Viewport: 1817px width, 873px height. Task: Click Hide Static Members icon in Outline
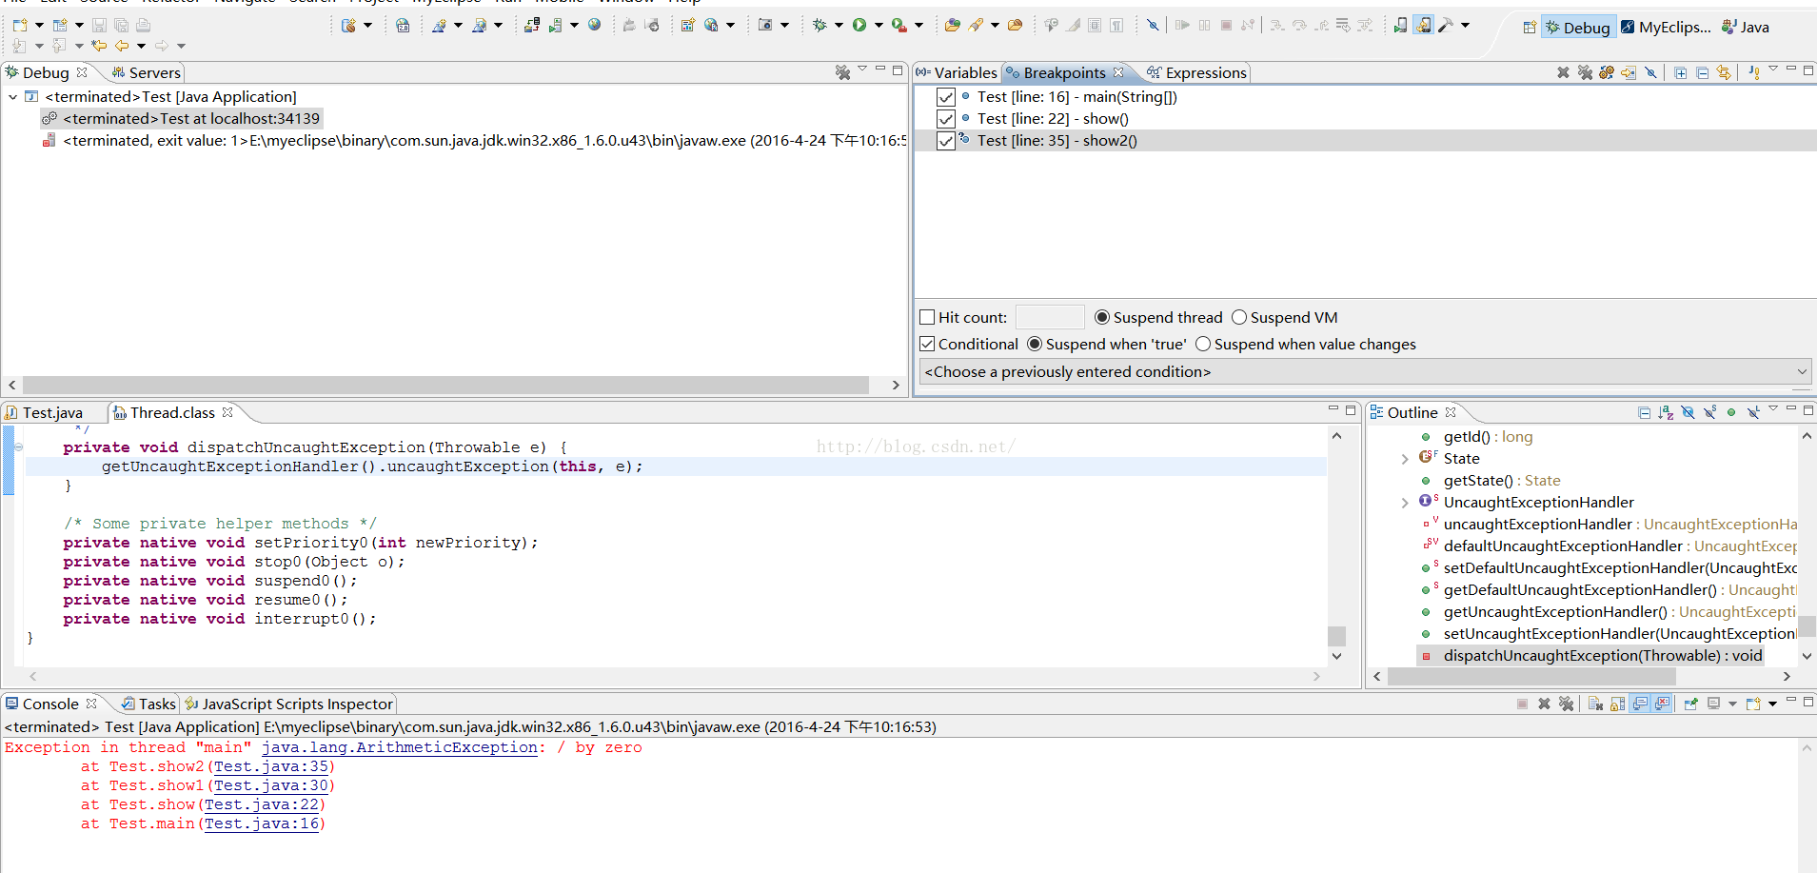[1709, 412]
